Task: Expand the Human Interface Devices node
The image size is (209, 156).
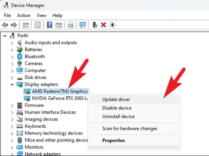Action: [x=12, y=112]
